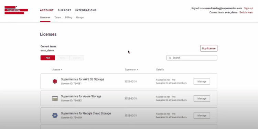Open the ACCOUNT menu
This screenshot has height=129, width=258.
47,10
